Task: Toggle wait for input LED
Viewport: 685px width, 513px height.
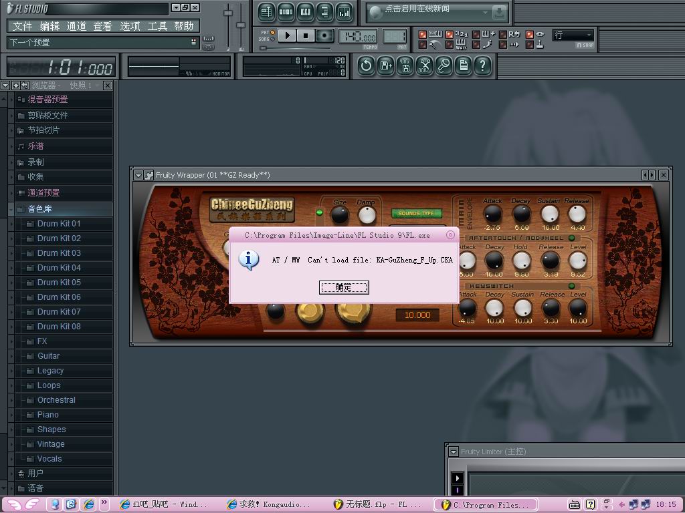Action: click(449, 45)
